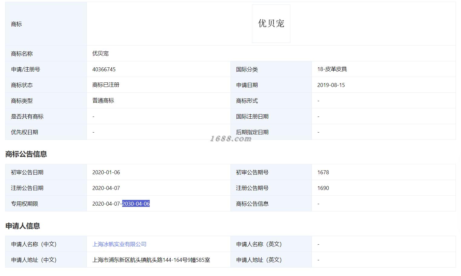Viewport: 461px width, 276px height.
Task: Click preliminary announcement issue number 1678
Action: [x=323, y=172]
